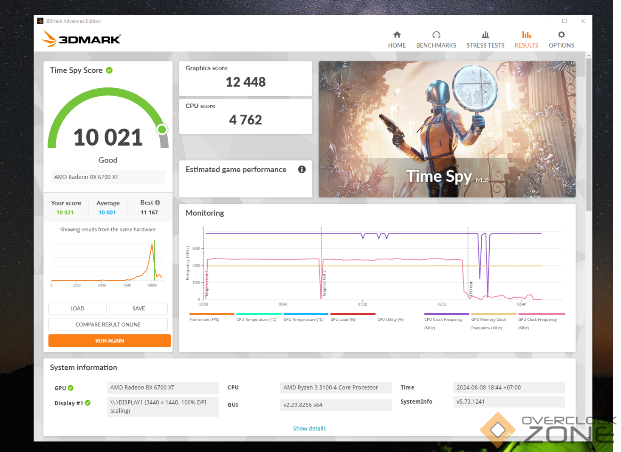Click the Home icon in navigation
This screenshot has height=452, width=621.
click(x=397, y=35)
